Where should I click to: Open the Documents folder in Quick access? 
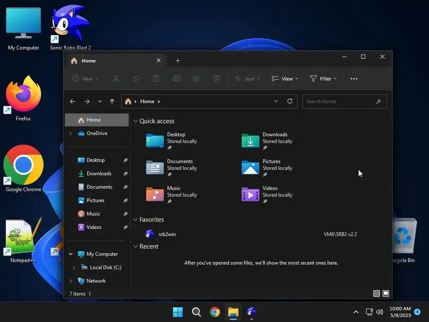point(172,168)
